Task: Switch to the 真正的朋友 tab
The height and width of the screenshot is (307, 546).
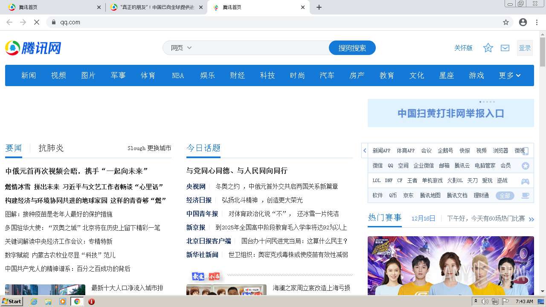Action: point(156,7)
